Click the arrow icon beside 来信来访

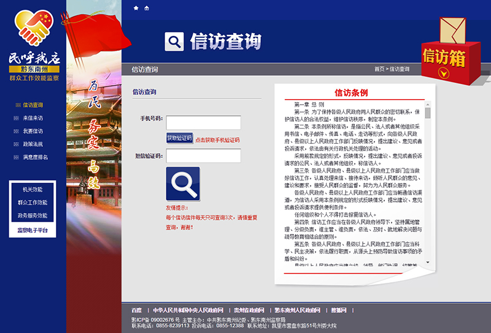pyautogui.click(x=17, y=118)
